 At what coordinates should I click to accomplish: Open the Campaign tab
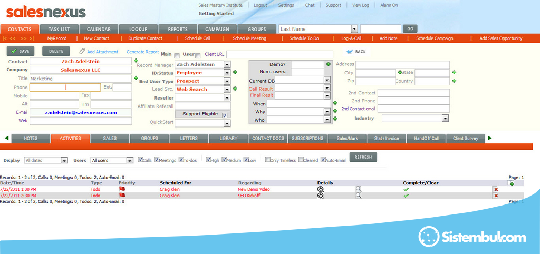(x=217, y=30)
